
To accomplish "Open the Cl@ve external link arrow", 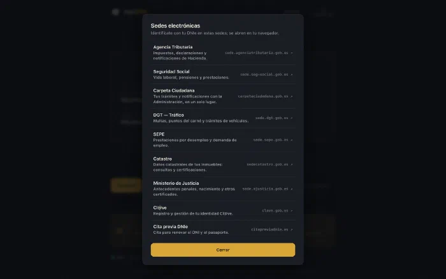I will (292, 211).
